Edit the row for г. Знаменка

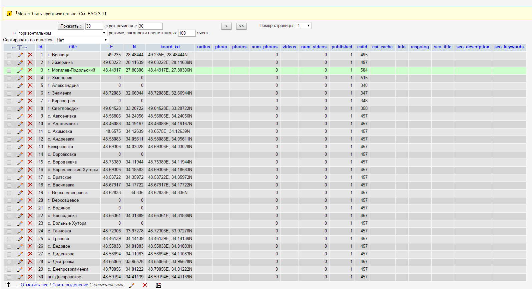click(x=20, y=93)
